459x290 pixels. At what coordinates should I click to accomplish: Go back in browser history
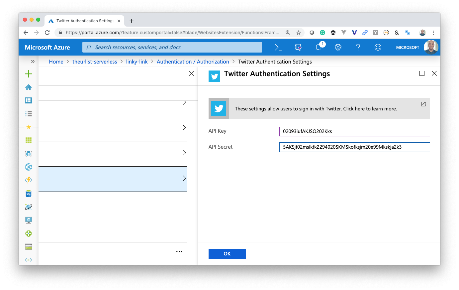(x=26, y=33)
